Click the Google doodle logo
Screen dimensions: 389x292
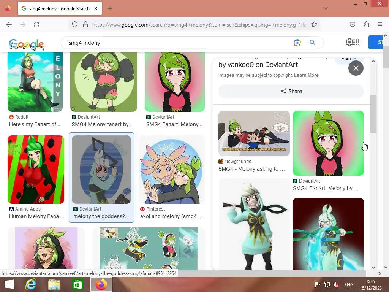click(x=26, y=44)
